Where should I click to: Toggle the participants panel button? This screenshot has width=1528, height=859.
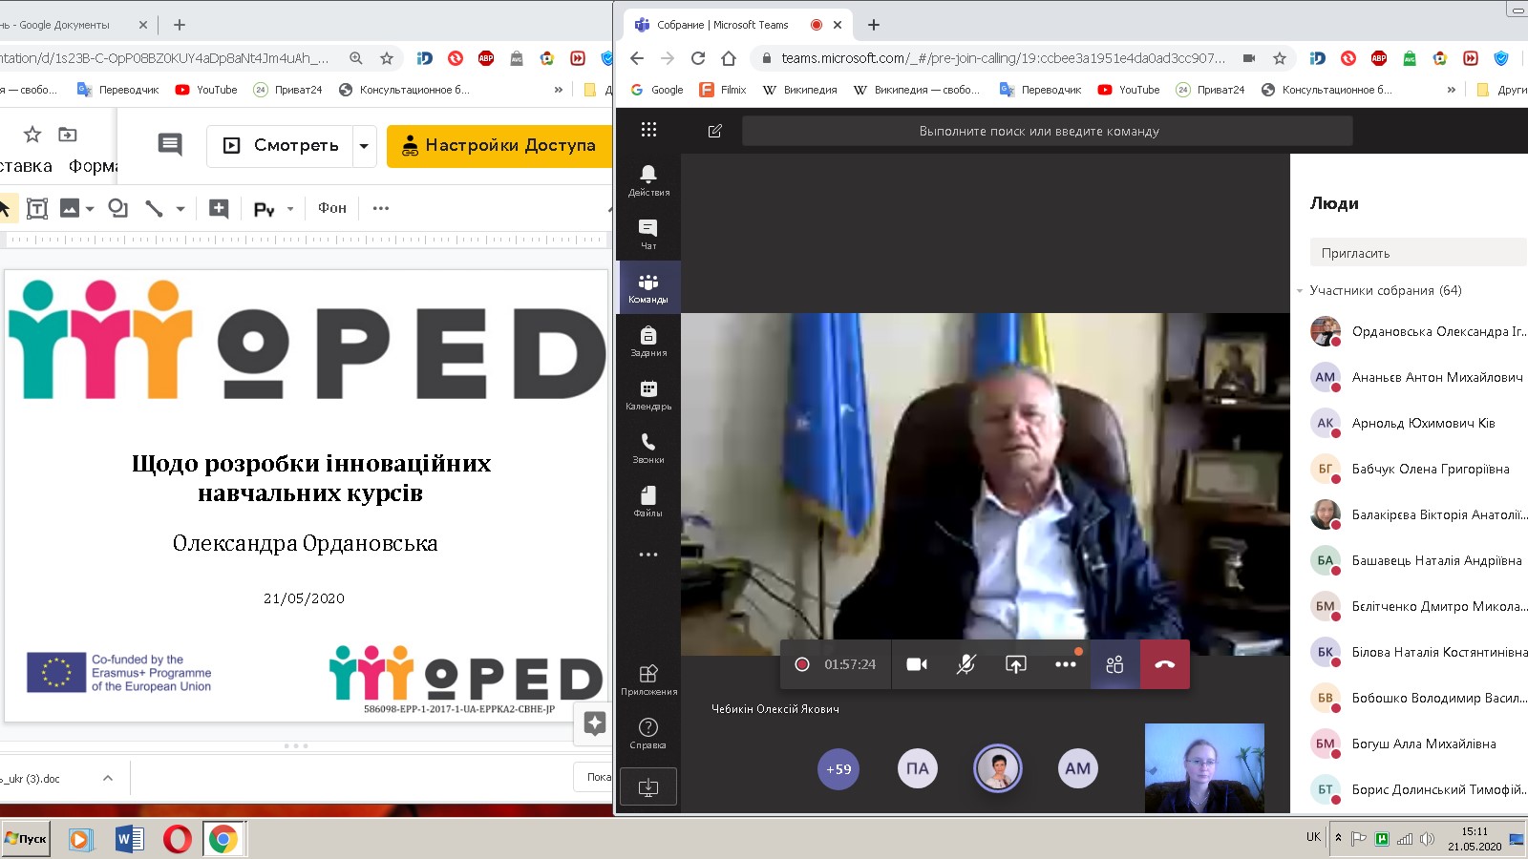click(1114, 664)
